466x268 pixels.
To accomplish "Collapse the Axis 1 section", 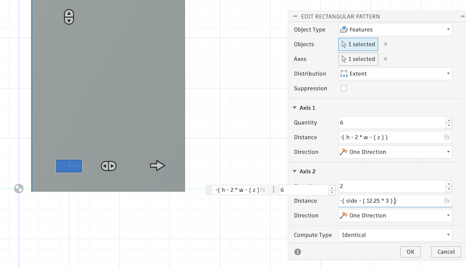I will pos(295,108).
